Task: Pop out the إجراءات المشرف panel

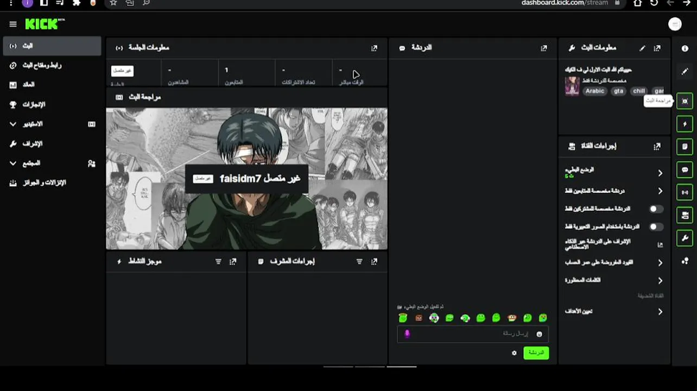Action: pos(374,262)
